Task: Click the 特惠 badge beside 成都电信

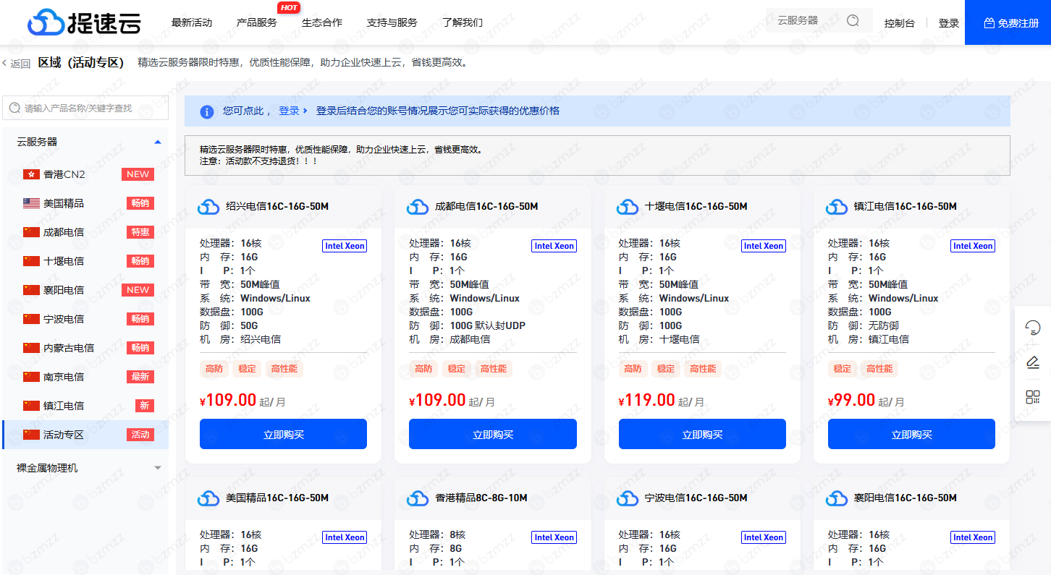Action: (140, 232)
